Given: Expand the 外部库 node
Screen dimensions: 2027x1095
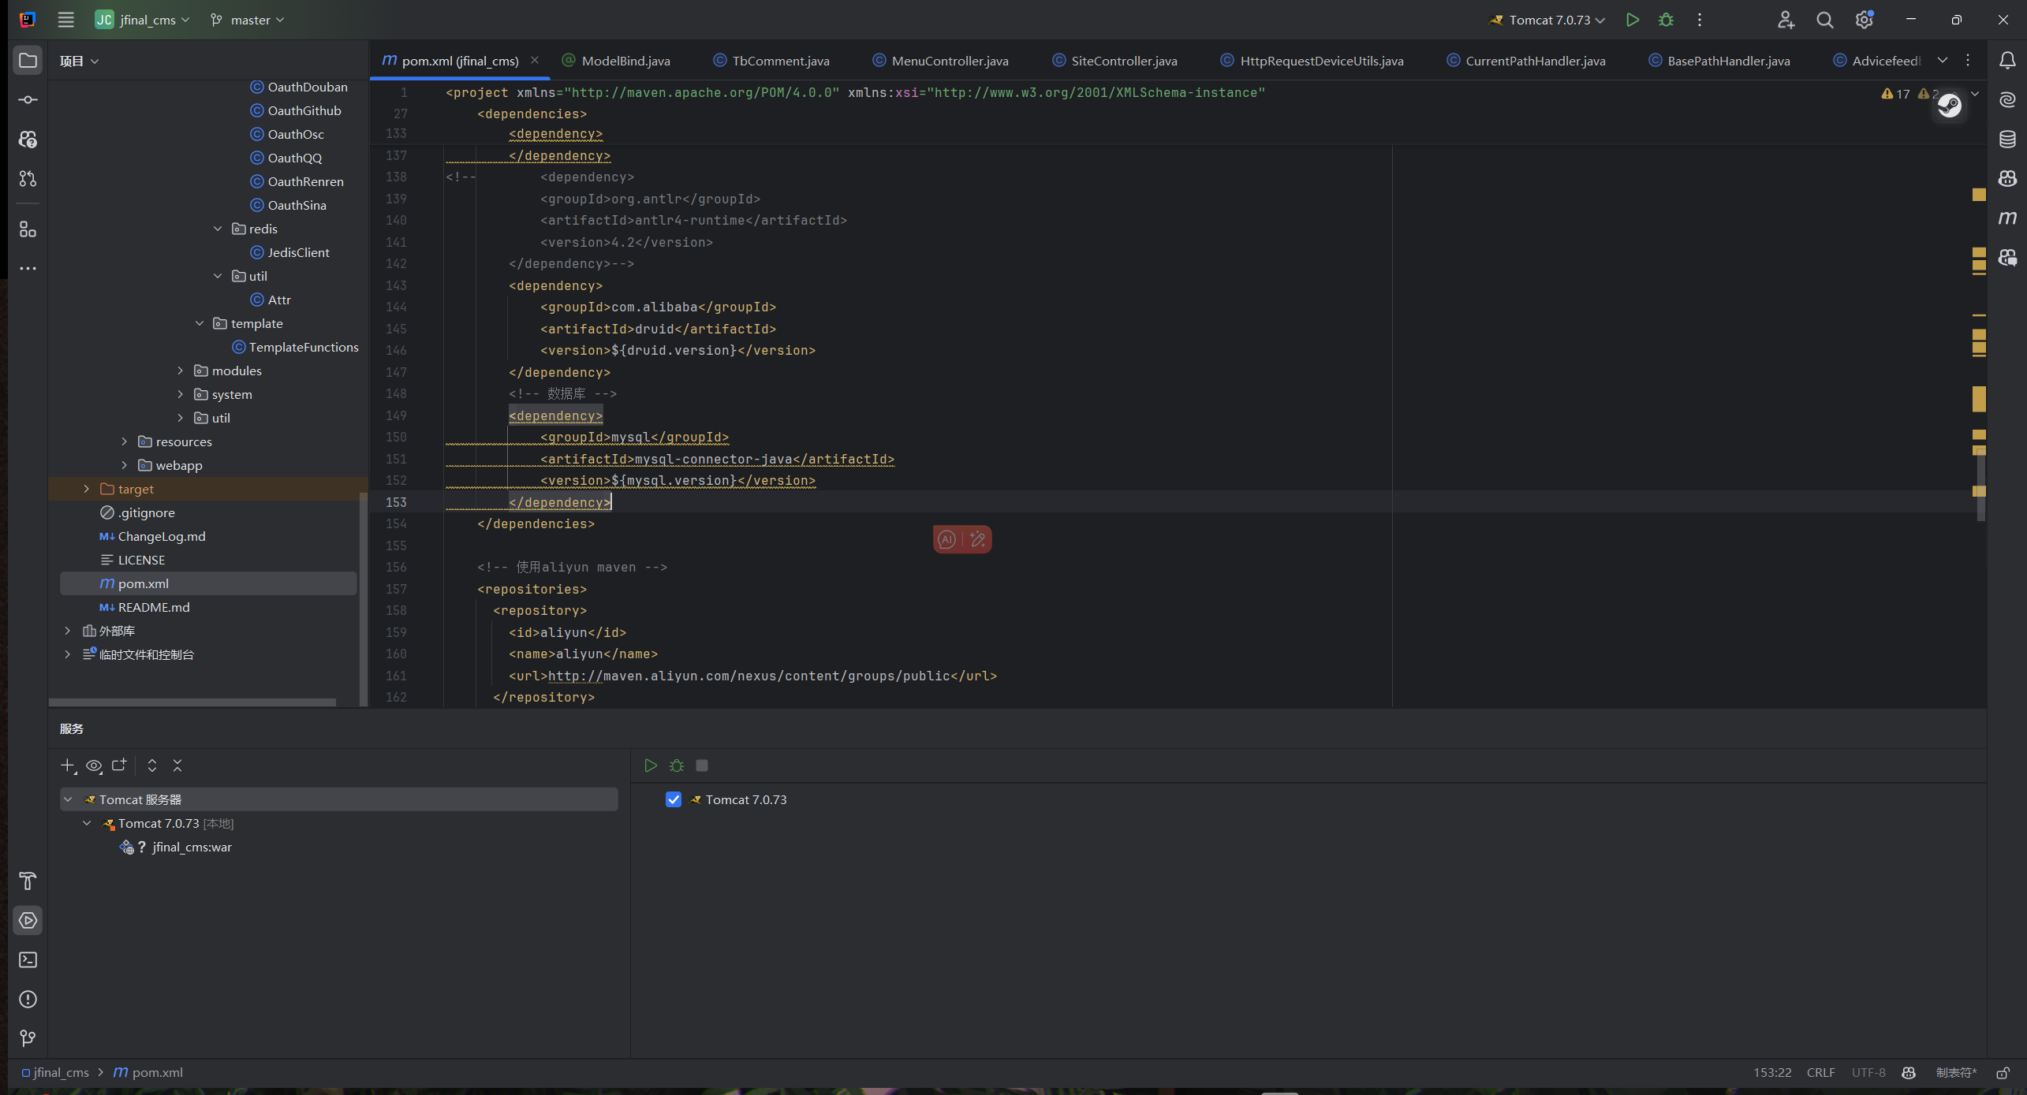Looking at the screenshot, I should pos(68,631).
